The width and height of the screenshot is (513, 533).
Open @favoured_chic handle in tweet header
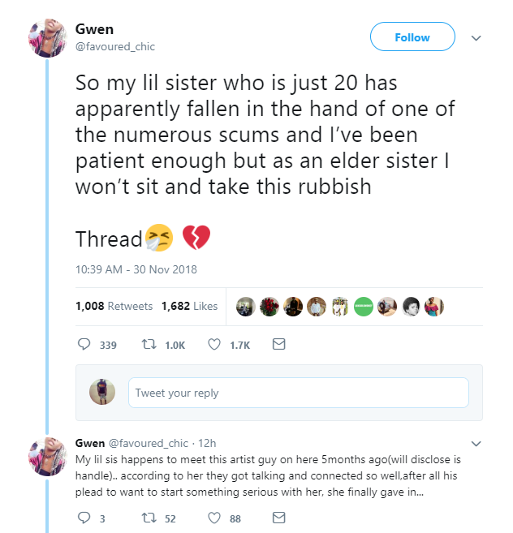(x=115, y=46)
